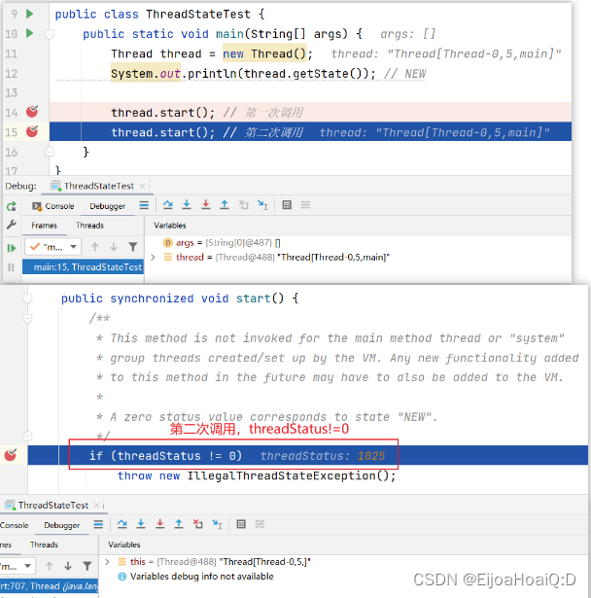This screenshot has width=591, height=598.
Task: Open layout menu icon in lower debugger toolbar
Action: [x=98, y=524]
